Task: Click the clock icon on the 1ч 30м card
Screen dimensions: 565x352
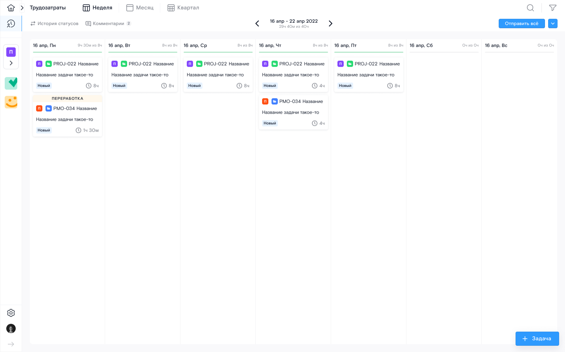Action: [78, 130]
